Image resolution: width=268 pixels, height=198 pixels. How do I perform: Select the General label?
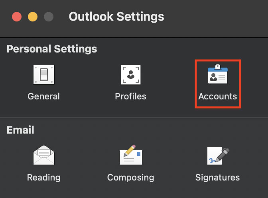pos(44,96)
